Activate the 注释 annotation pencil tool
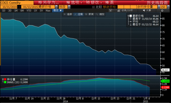The width and height of the screenshot is (171, 103). coord(79,14)
